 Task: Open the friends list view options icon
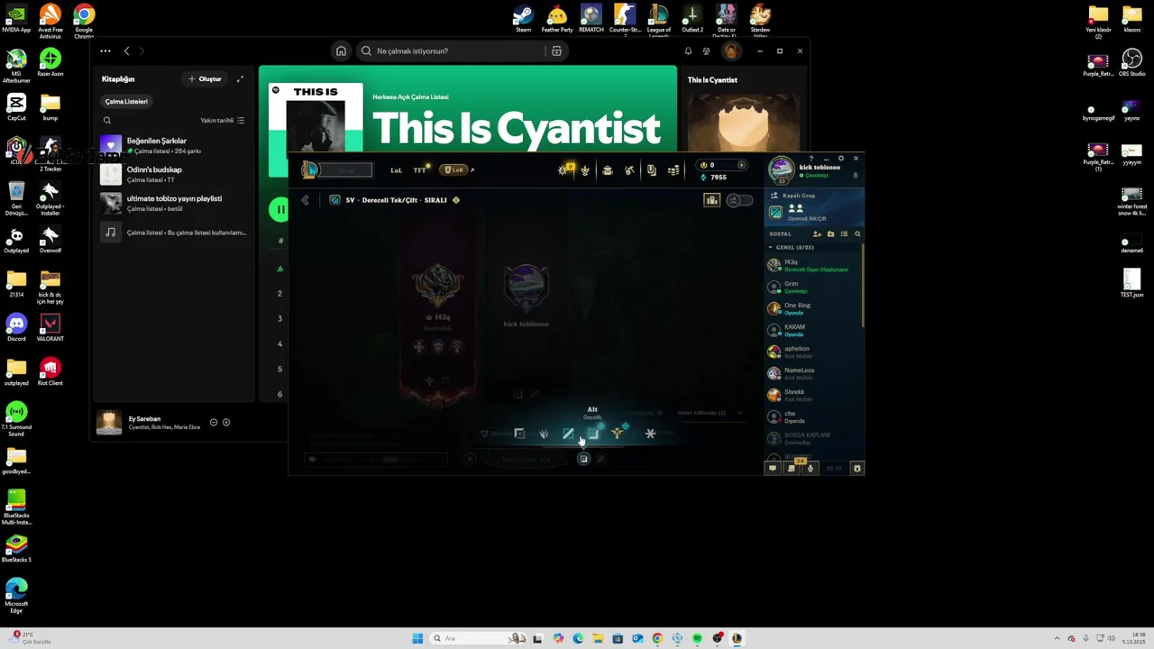pos(844,234)
